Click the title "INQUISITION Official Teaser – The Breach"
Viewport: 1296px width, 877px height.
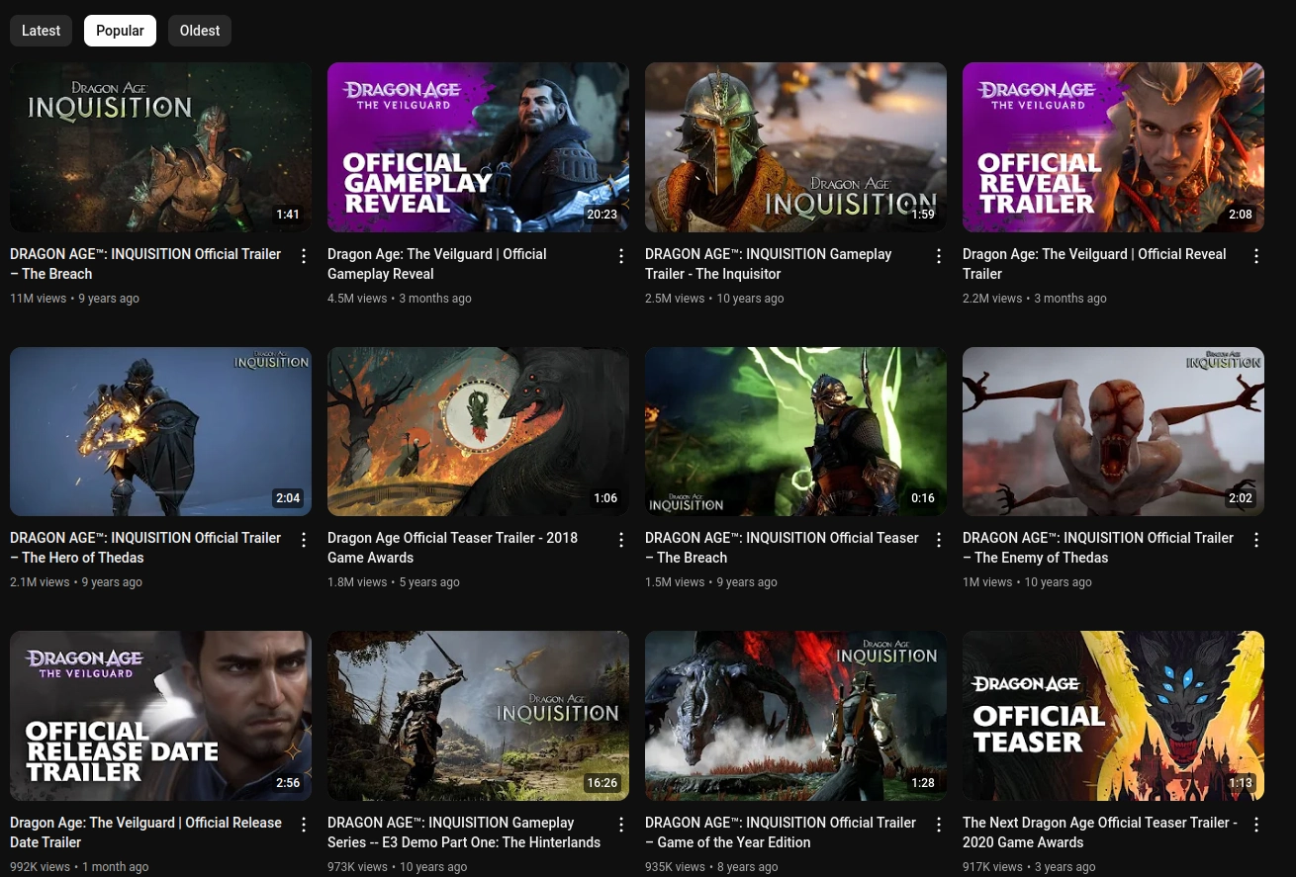point(782,548)
